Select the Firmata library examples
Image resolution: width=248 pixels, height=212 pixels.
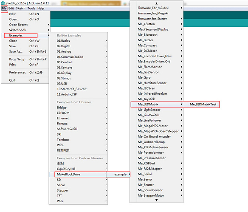(79, 124)
